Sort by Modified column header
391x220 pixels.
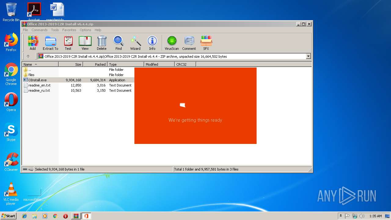pos(159,64)
